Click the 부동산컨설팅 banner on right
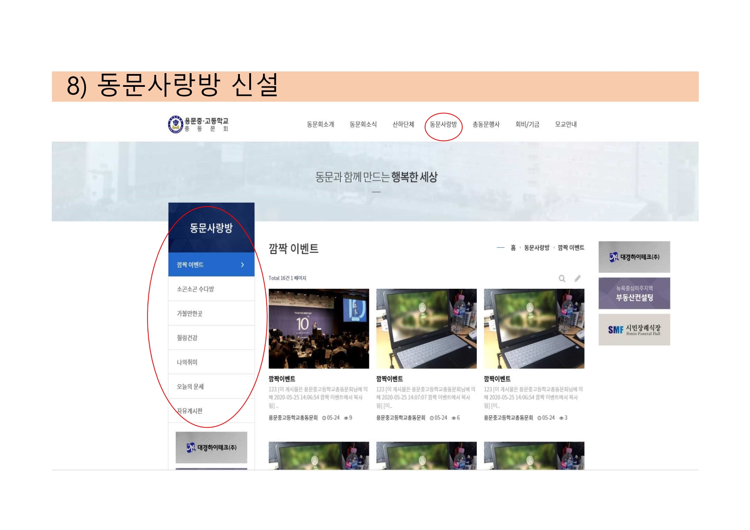The image size is (750, 530). pyautogui.click(x=634, y=293)
